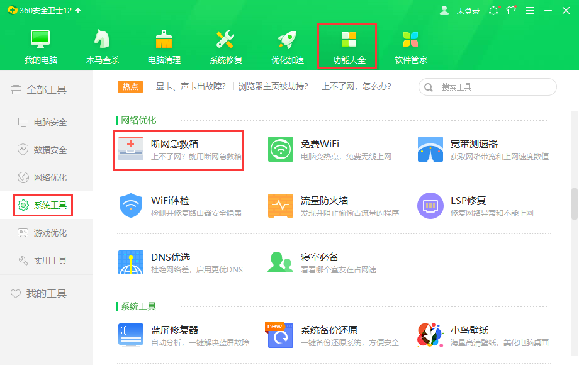Click 小鸟壁纸 title text
Screen dimensions: 579x365
click(469, 330)
